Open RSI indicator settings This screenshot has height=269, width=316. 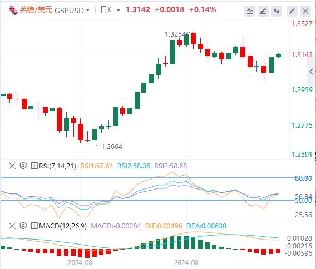click(23, 166)
